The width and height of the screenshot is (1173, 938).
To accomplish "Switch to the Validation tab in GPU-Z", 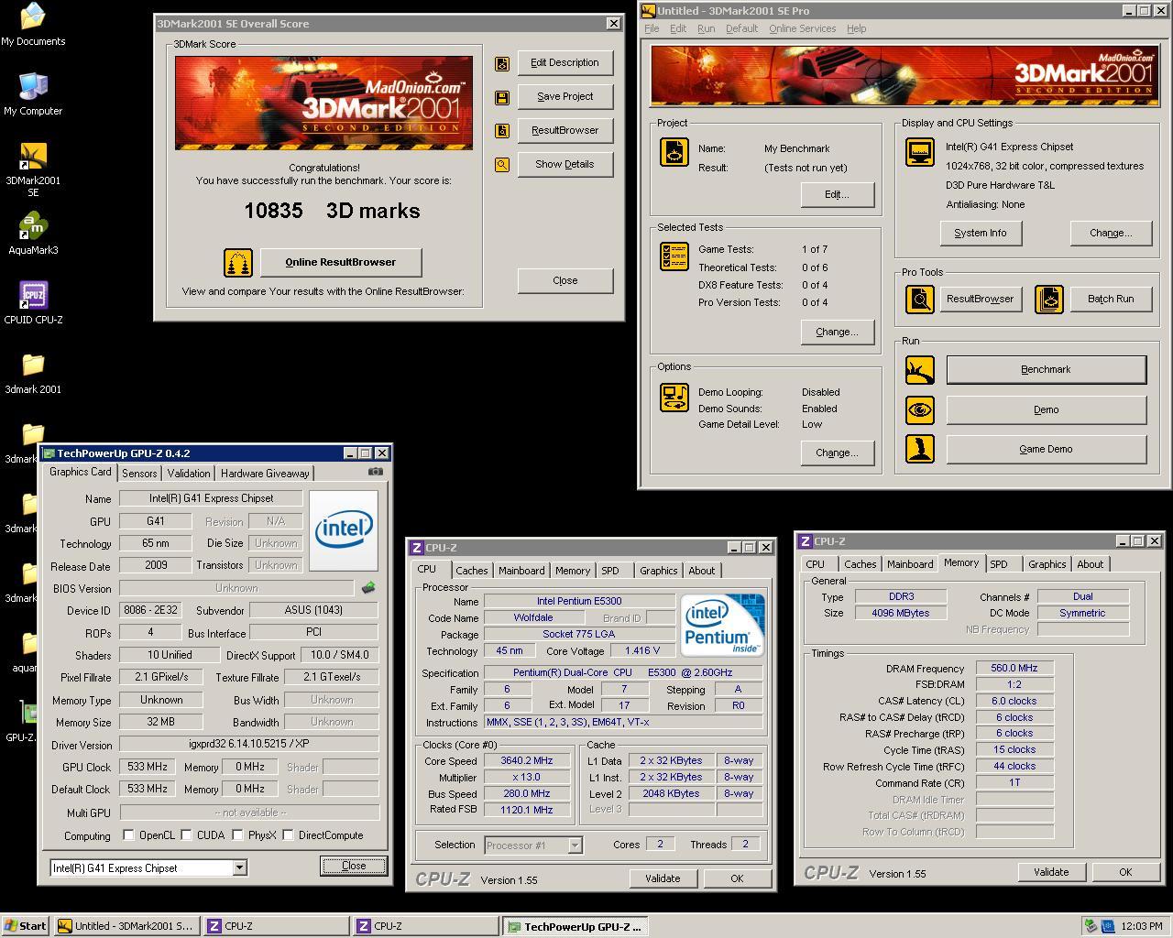I will [x=189, y=474].
